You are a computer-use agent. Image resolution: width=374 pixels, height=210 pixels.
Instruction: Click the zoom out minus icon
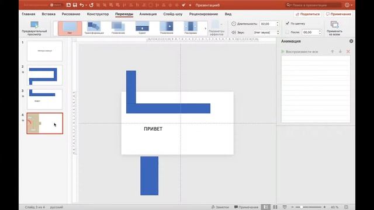point(292,207)
